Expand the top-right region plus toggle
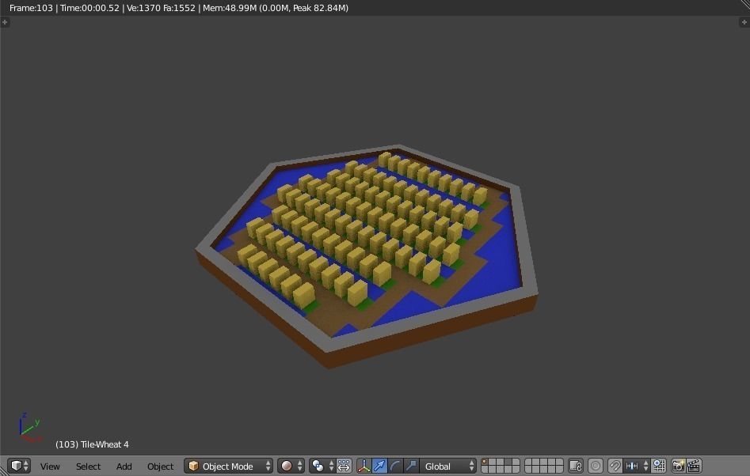The width and height of the screenshot is (750, 476). tap(744, 22)
